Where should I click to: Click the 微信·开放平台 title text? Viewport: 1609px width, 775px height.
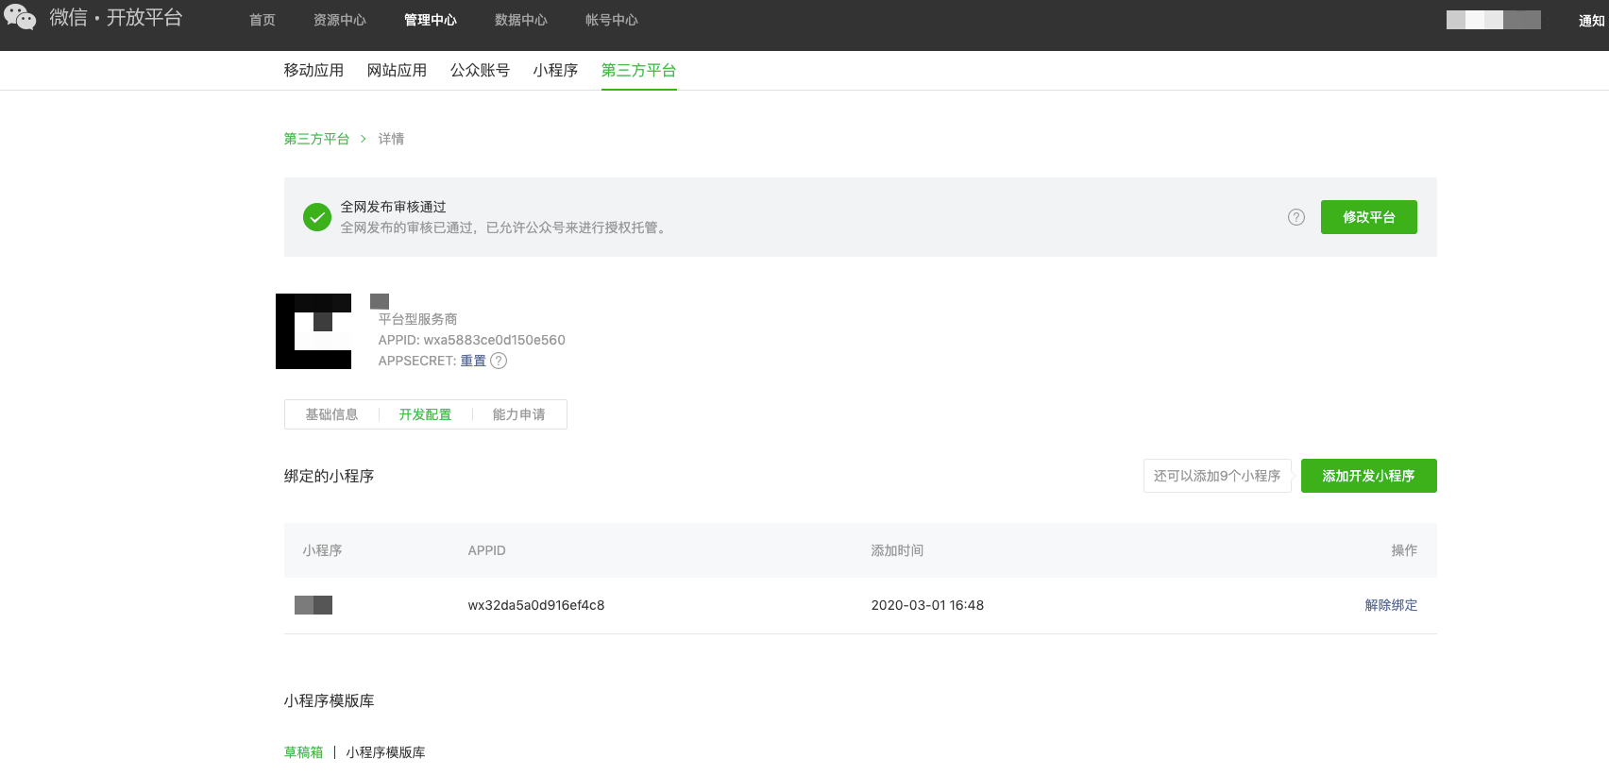(x=116, y=18)
